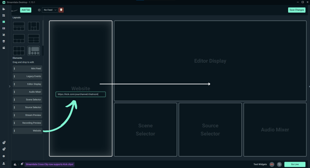
Task: Click the help question mark icon
Action: pos(39,10)
